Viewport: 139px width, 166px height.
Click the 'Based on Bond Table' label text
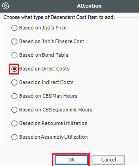pyautogui.click(x=44, y=55)
